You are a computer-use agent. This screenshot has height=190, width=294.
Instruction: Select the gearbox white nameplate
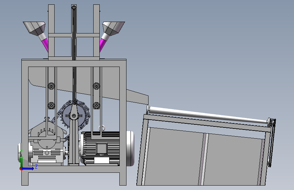[47, 161]
